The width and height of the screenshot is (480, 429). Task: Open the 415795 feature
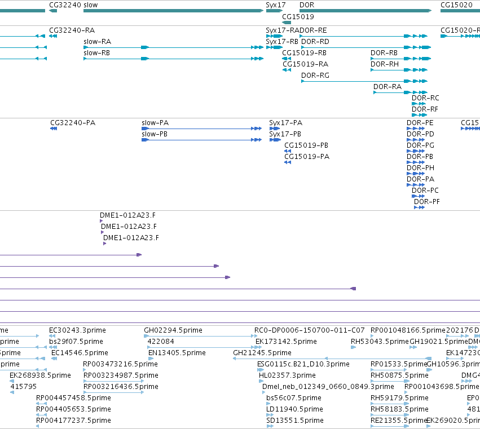click(x=12, y=392)
